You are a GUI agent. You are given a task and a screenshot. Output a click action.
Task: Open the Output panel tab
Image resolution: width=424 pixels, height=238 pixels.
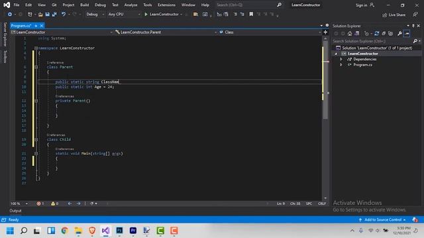point(16,211)
